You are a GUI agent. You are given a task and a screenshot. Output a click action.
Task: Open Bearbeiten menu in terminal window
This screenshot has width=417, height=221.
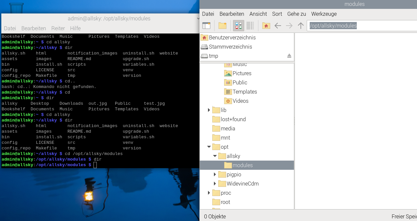tap(34, 28)
